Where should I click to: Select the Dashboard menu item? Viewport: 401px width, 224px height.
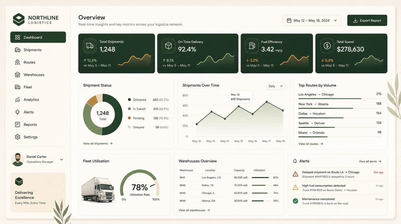(38, 37)
